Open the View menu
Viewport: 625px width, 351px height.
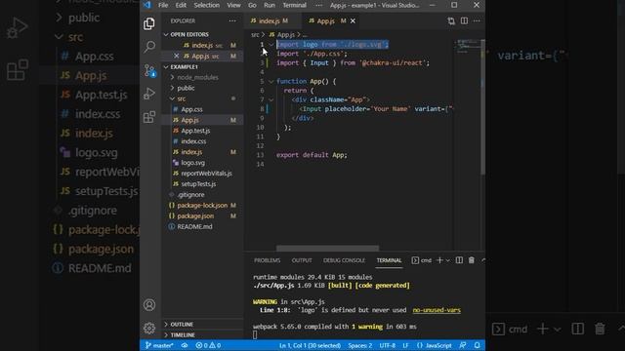(233, 5)
